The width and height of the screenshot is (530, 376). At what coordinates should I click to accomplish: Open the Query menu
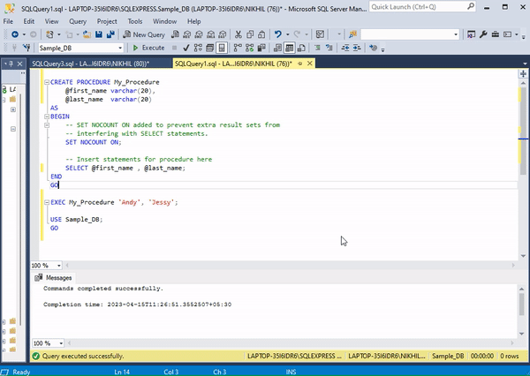(76, 19)
